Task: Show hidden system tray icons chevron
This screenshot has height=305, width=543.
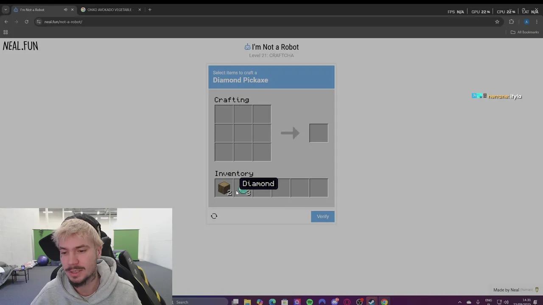Action: click(460, 302)
